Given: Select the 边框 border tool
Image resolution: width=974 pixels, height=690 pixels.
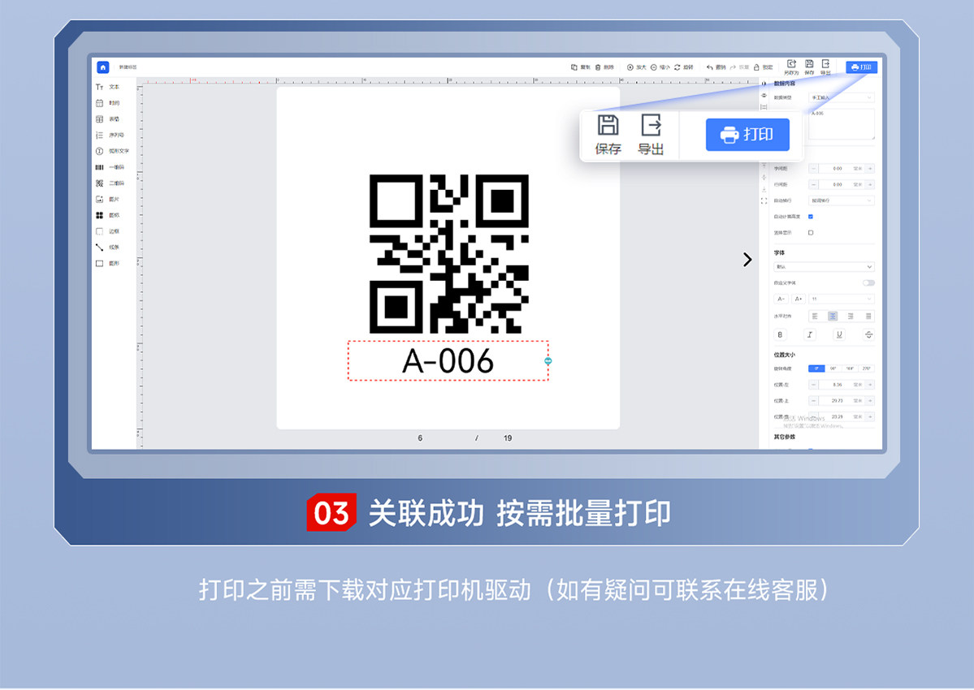Looking at the screenshot, I should (x=108, y=231).
